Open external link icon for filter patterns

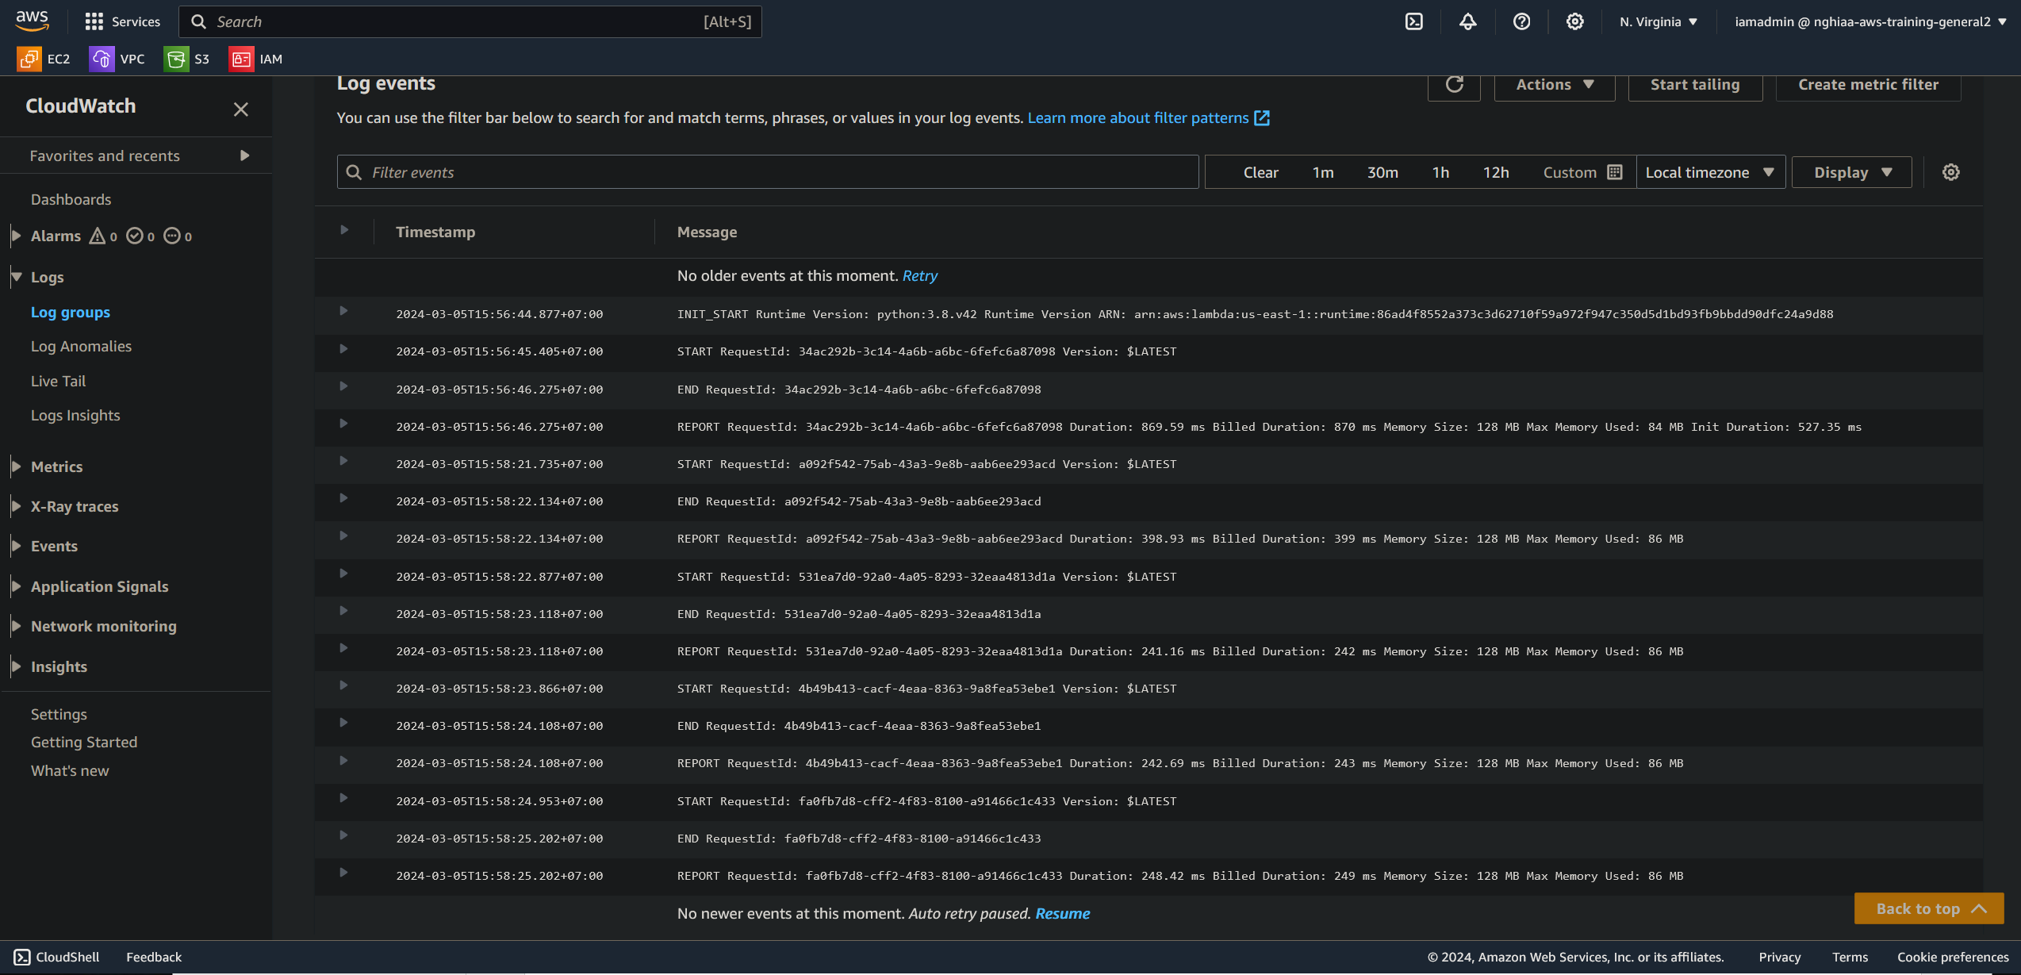tap(1262, 118)
